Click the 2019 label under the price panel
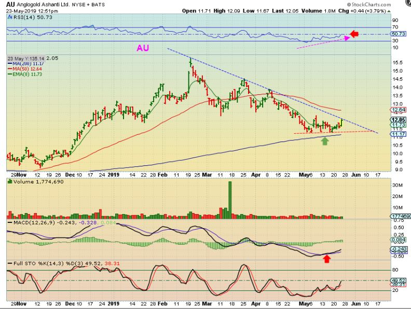 [114, 175]
